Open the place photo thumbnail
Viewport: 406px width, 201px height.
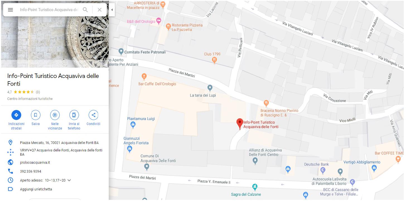click(55, 42)
